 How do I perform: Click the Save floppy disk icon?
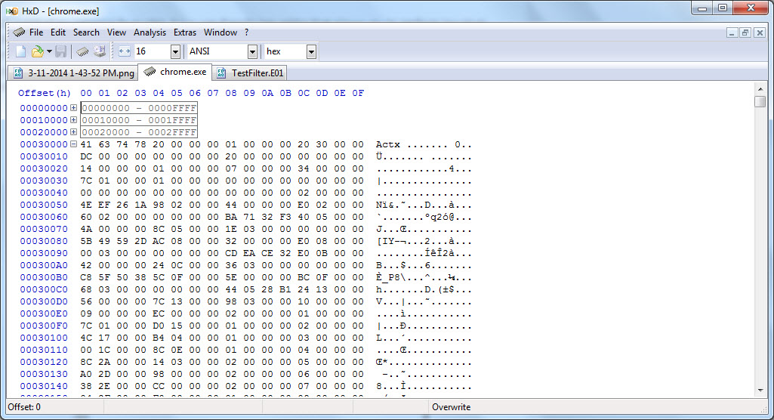tap(60, 51)
